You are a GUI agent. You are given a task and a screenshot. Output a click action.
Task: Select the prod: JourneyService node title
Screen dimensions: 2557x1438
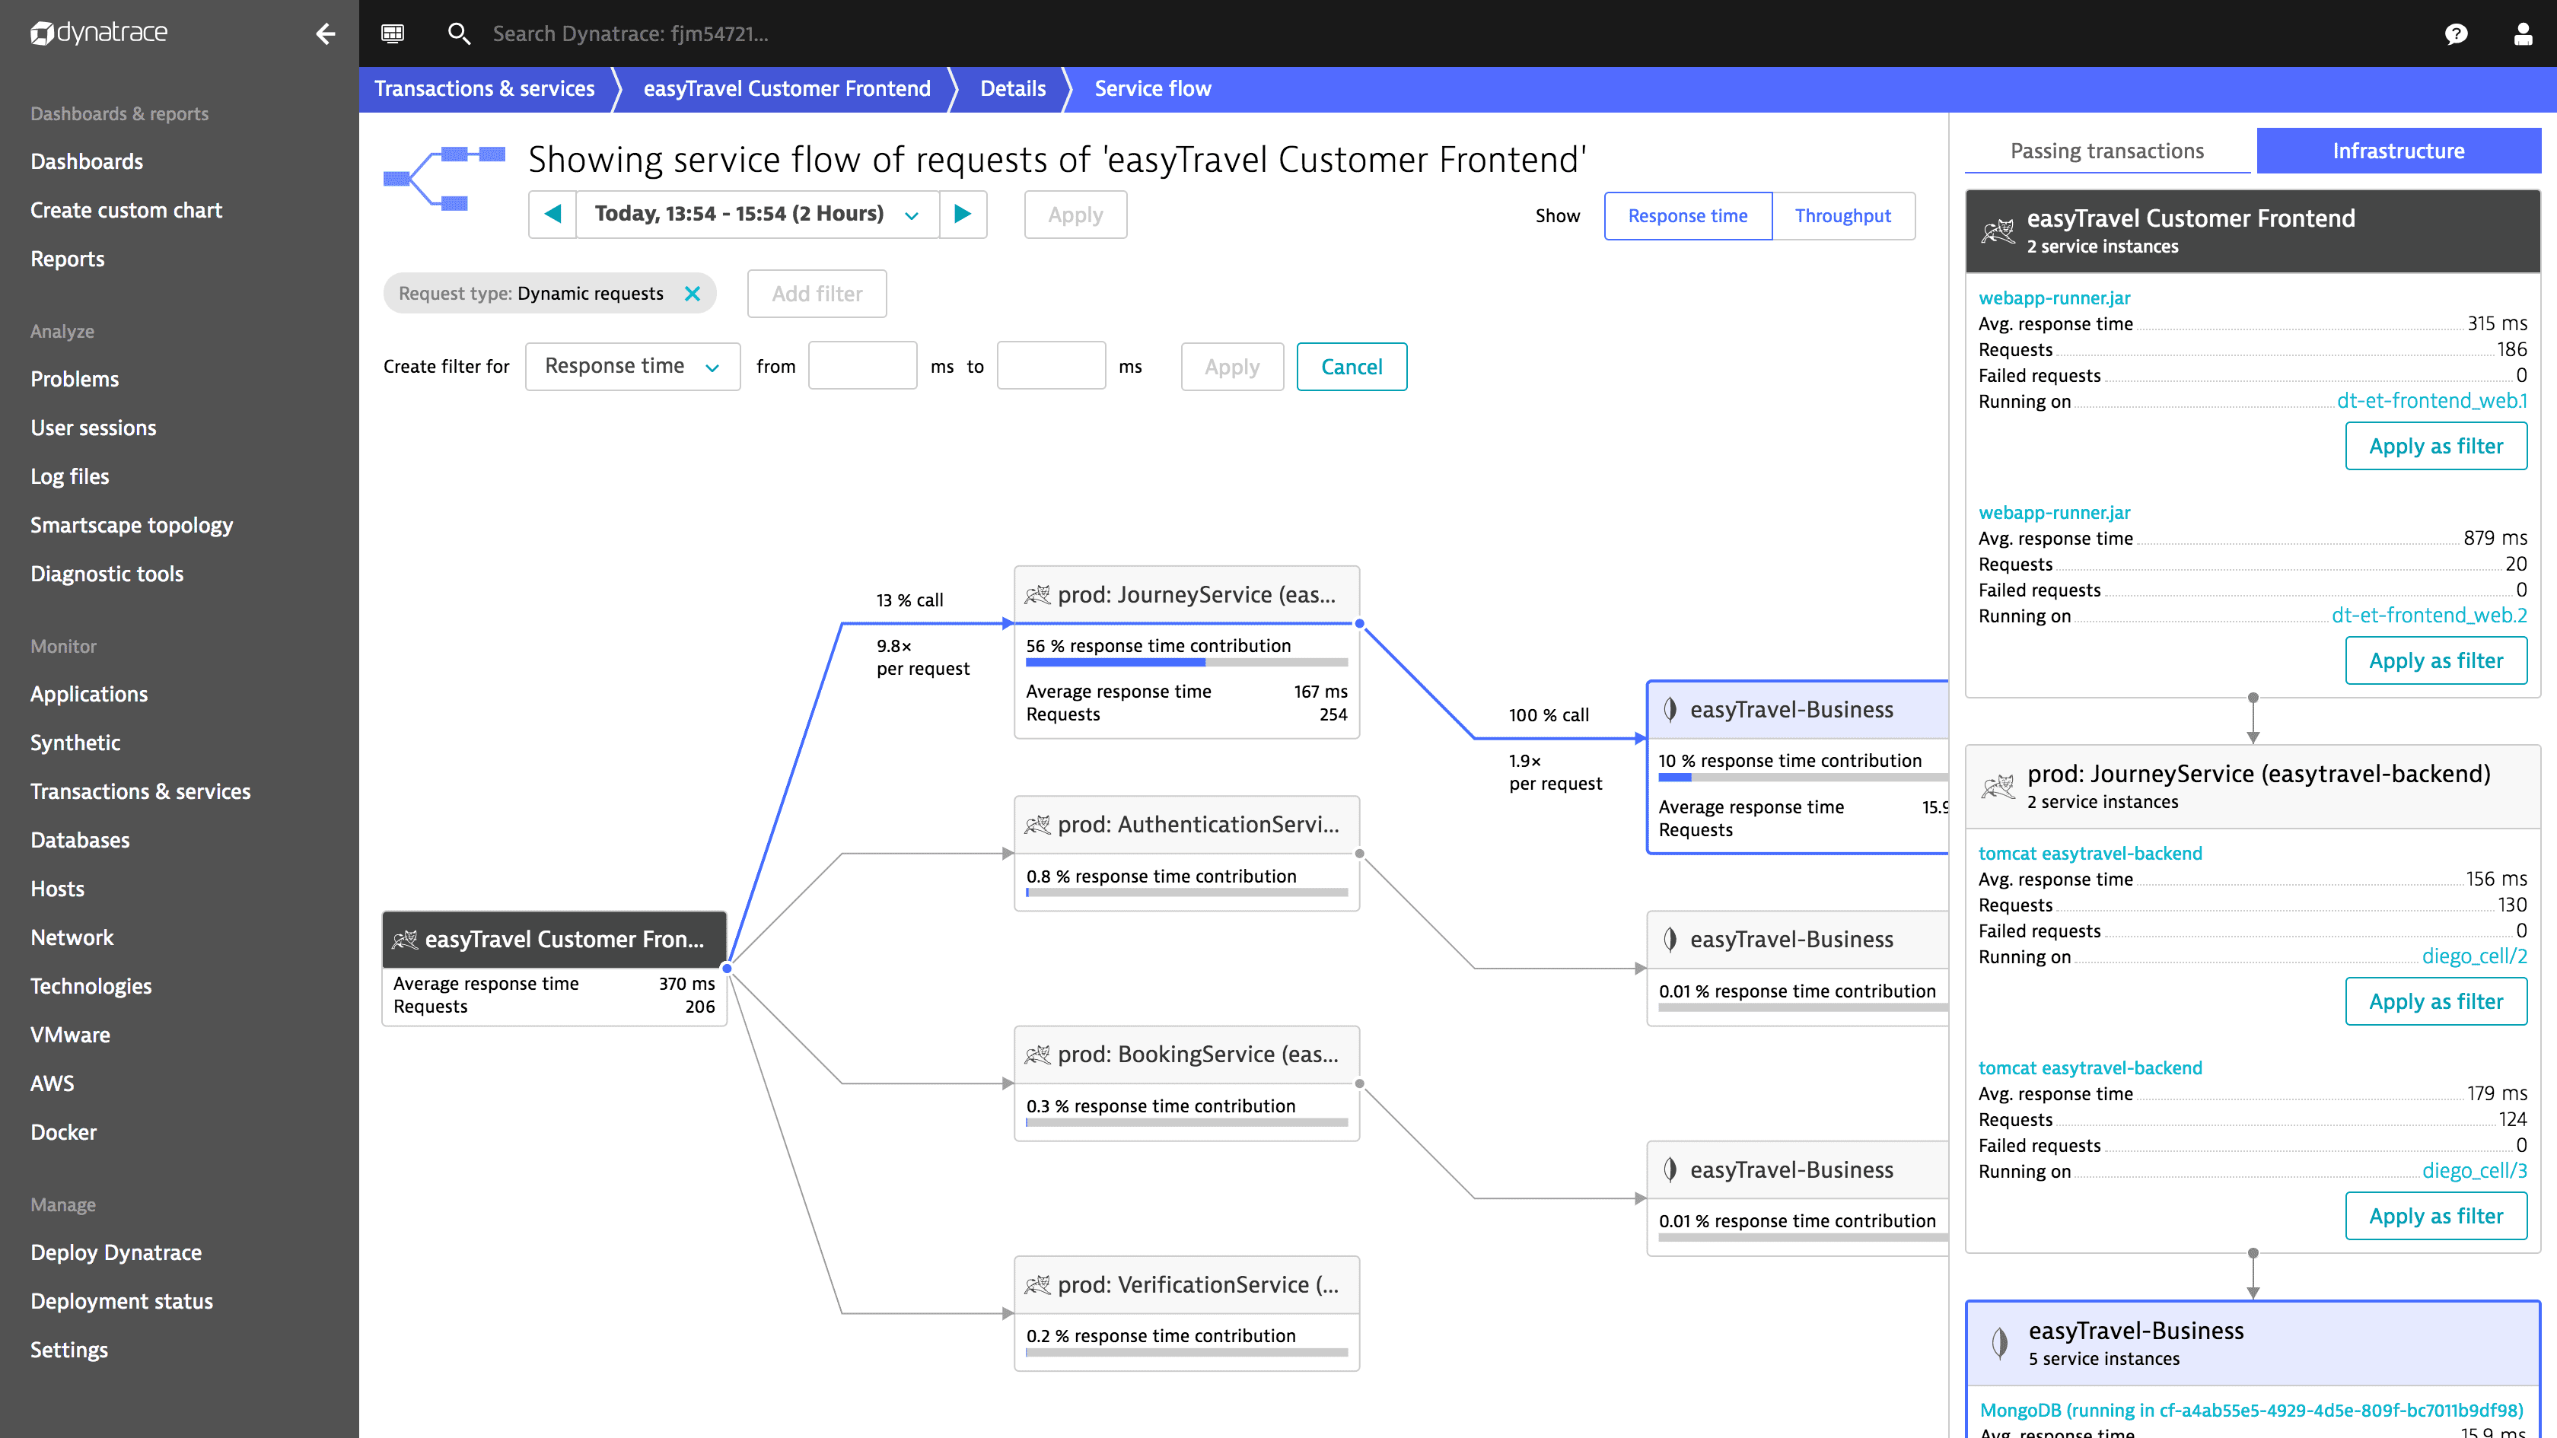tap(1196, 594)
